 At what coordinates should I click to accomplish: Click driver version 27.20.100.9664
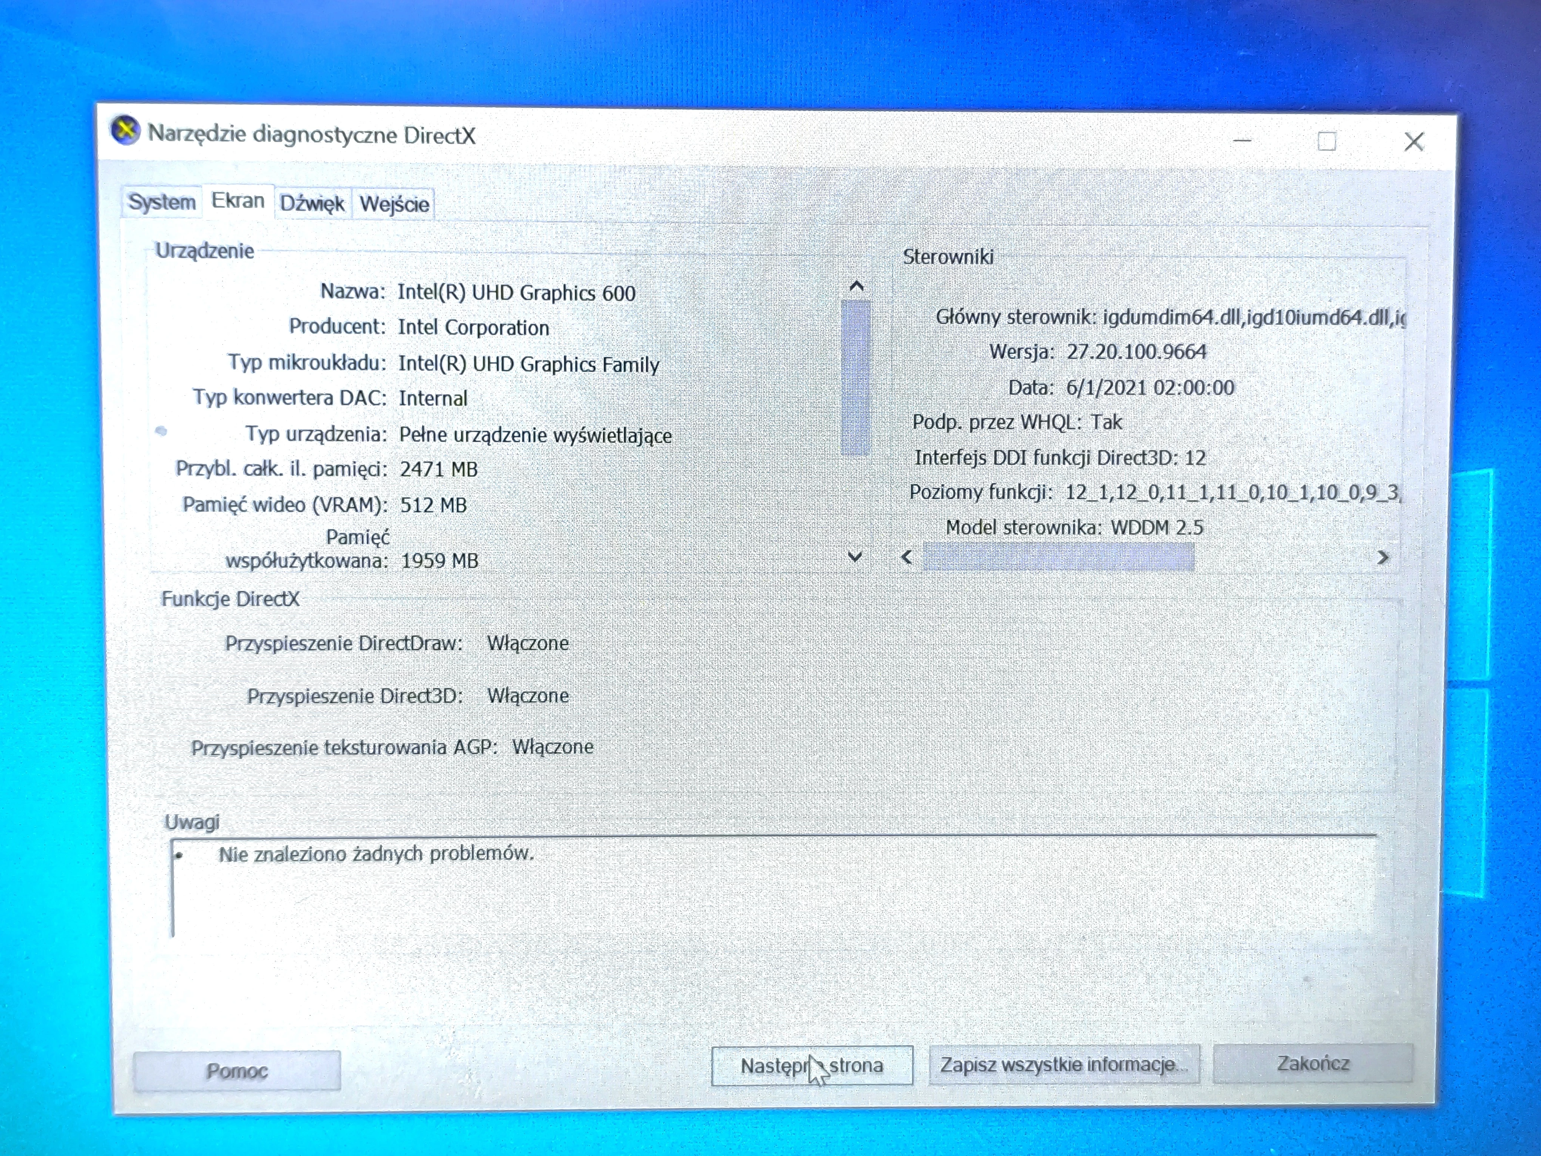coord(1136,352)
